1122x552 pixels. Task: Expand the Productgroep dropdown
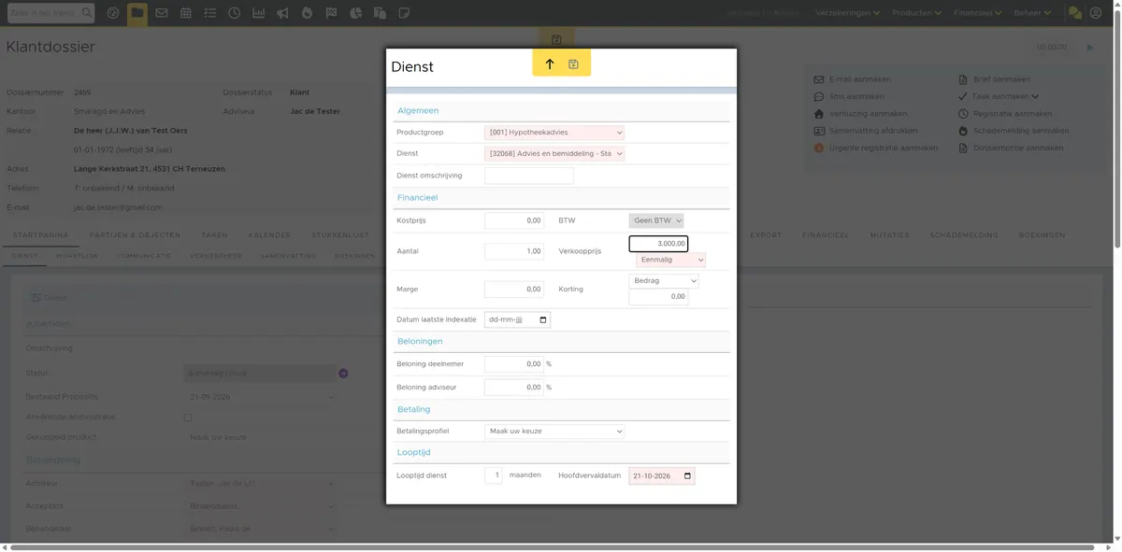[554, 133]
